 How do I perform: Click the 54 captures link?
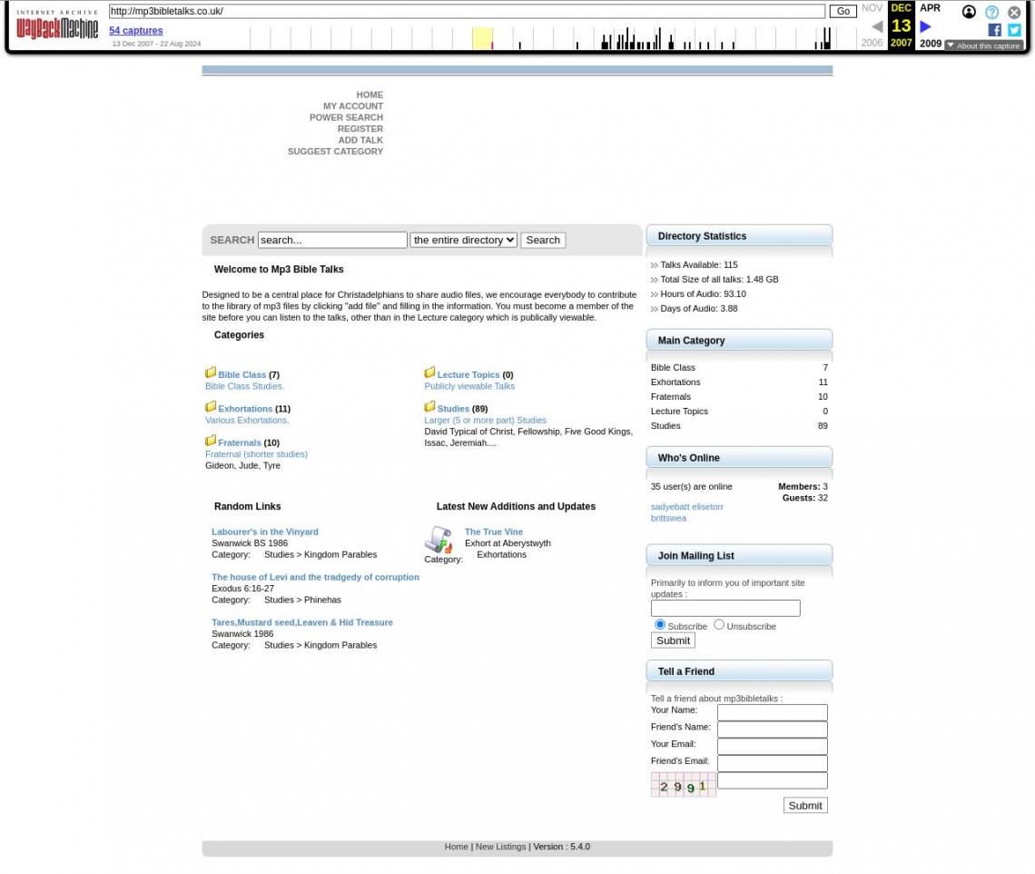point(136,31)
